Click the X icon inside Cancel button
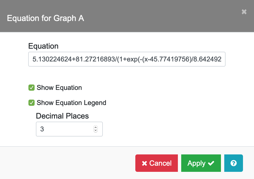This screenshot has width=254, height=179. click(x=145, y=163)
